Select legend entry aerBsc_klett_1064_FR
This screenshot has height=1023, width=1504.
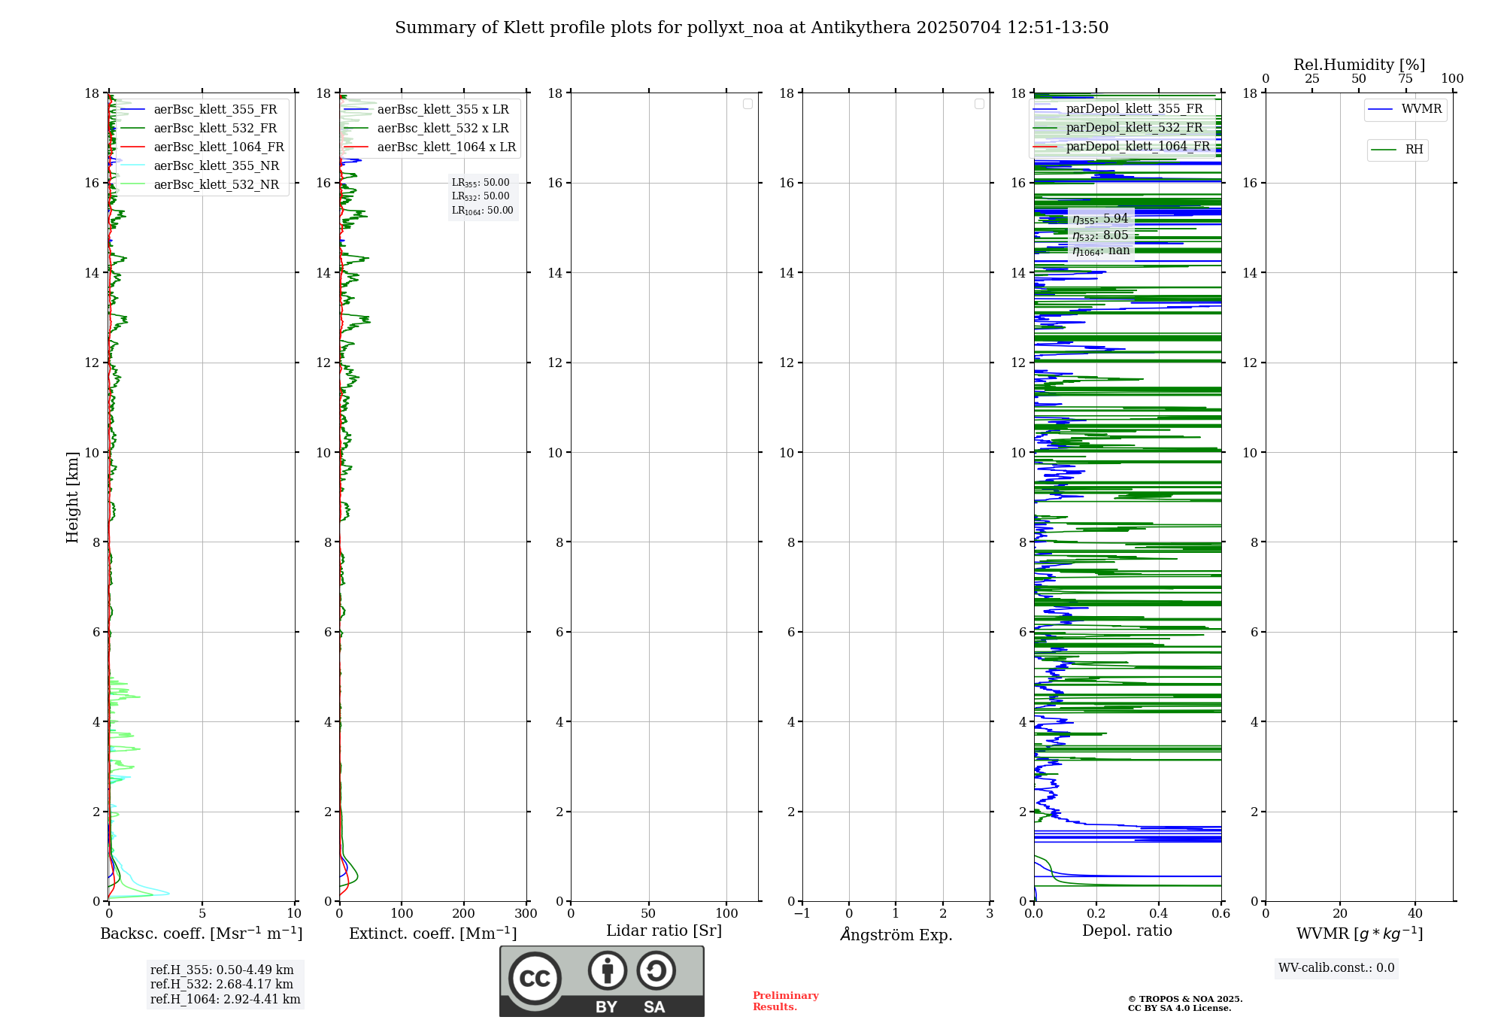202,147
